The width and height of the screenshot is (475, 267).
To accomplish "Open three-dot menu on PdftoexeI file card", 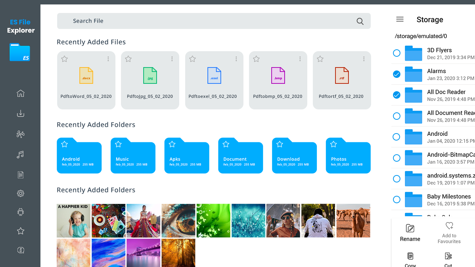I will coord(236,59).
